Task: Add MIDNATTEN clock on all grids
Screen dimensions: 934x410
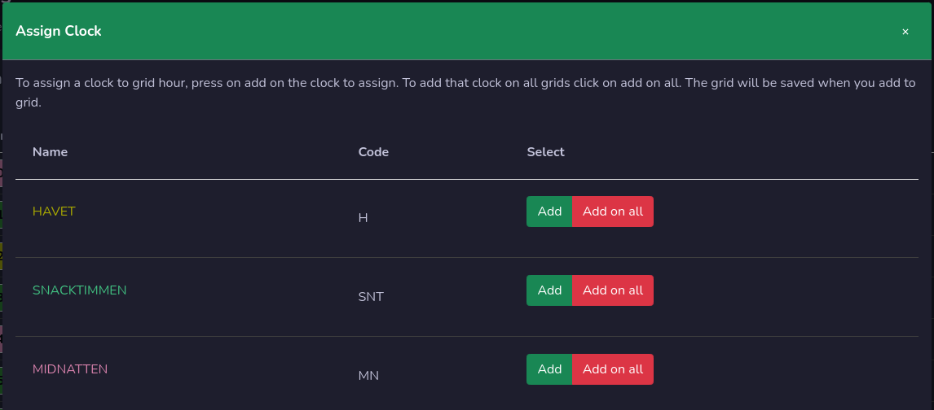Action: [x=613, y=369]
